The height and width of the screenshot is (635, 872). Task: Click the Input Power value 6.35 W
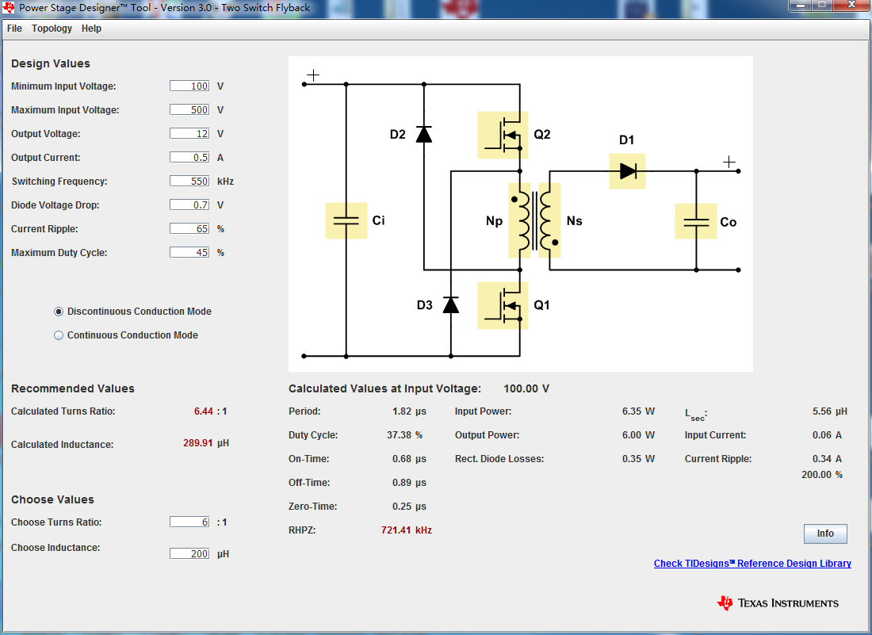click(x=638, y=411)
